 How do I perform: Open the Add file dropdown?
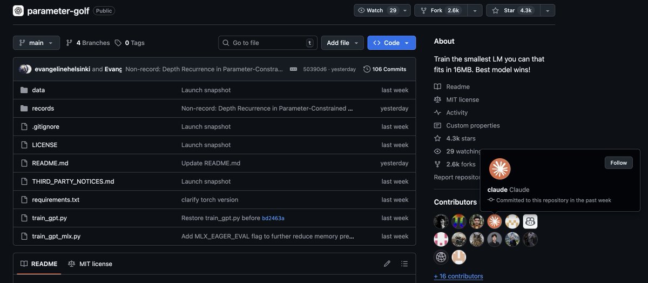click(x=343, y=43)
